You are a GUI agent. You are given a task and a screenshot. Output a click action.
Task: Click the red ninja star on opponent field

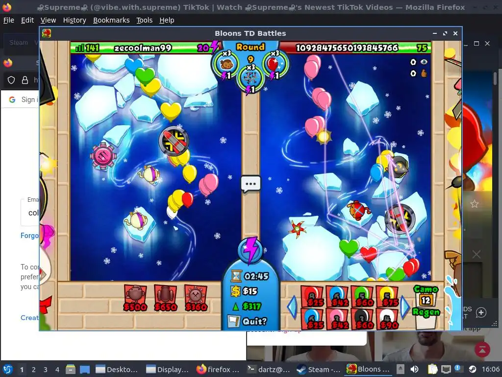click(x=297, y=229)
